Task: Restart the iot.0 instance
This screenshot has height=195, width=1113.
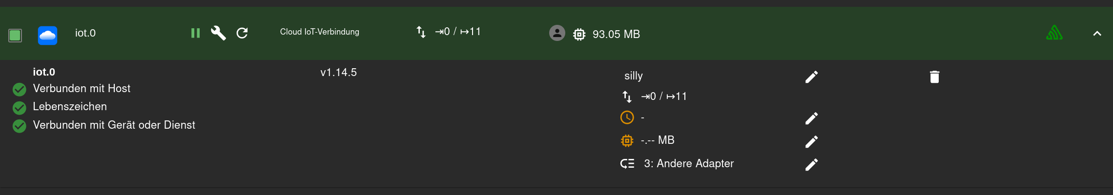Action: click(242, 33)
